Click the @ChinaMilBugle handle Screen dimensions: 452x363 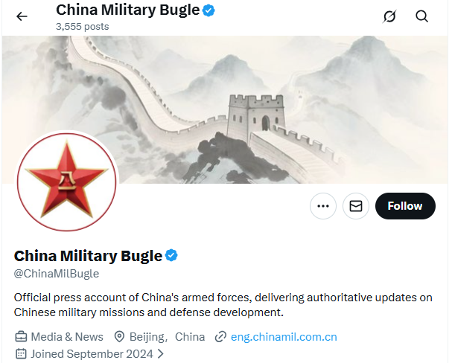(57, 274)
